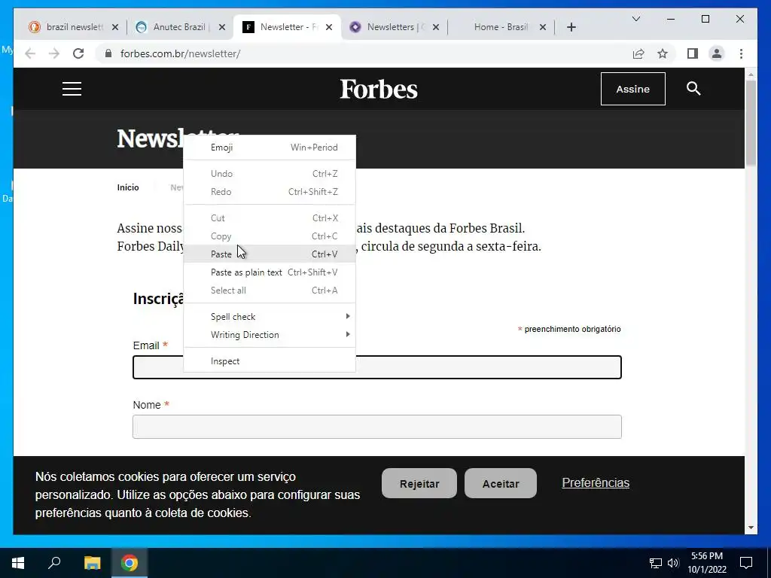Accept cookies with Aceitar

click(501, 483)
